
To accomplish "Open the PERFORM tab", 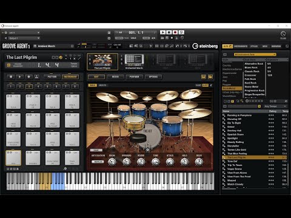I will tap(134, 77).
